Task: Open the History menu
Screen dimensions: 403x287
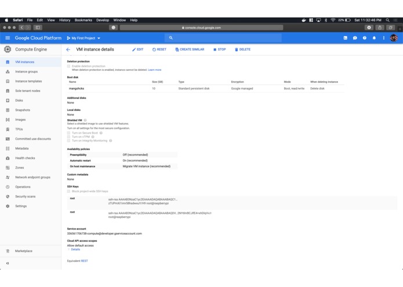Action: tap(64, 20)
